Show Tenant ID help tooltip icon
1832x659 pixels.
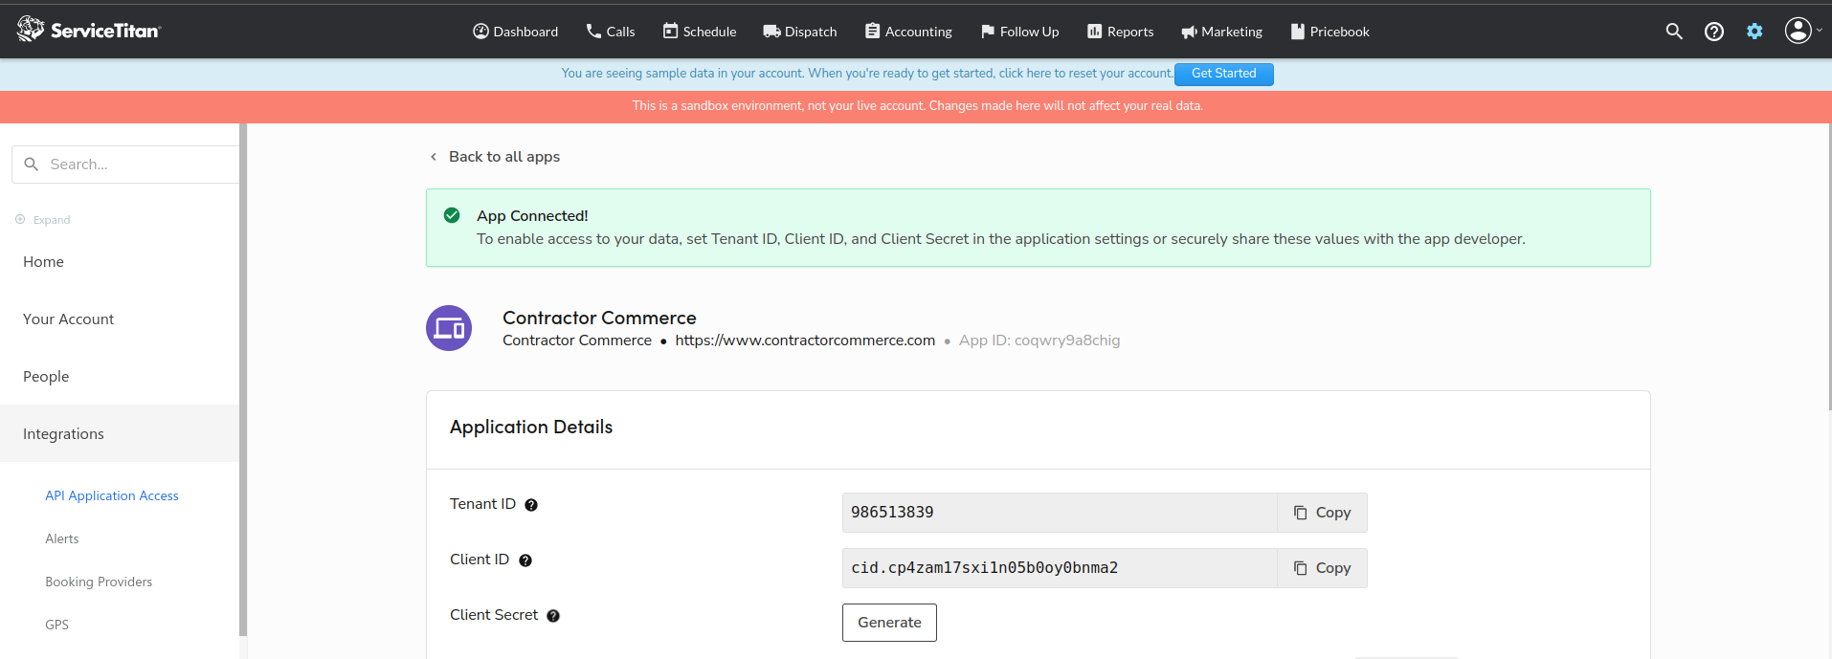point(531,505)
